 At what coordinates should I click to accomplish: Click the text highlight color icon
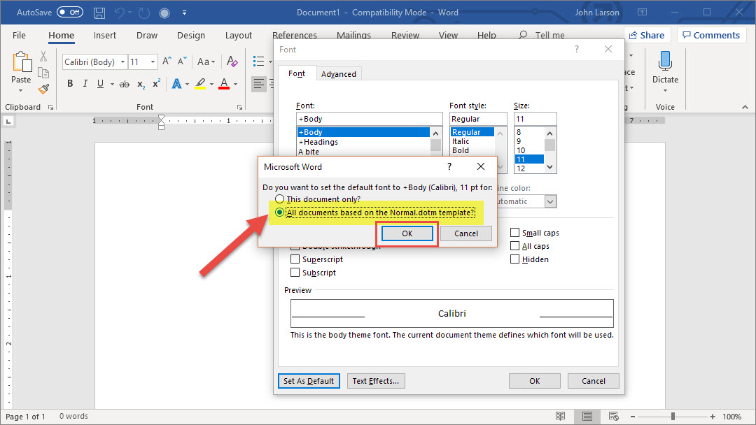200,84
